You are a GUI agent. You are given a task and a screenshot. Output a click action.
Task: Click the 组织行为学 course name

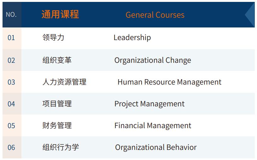pyautogui.click(x=61, y=147)
